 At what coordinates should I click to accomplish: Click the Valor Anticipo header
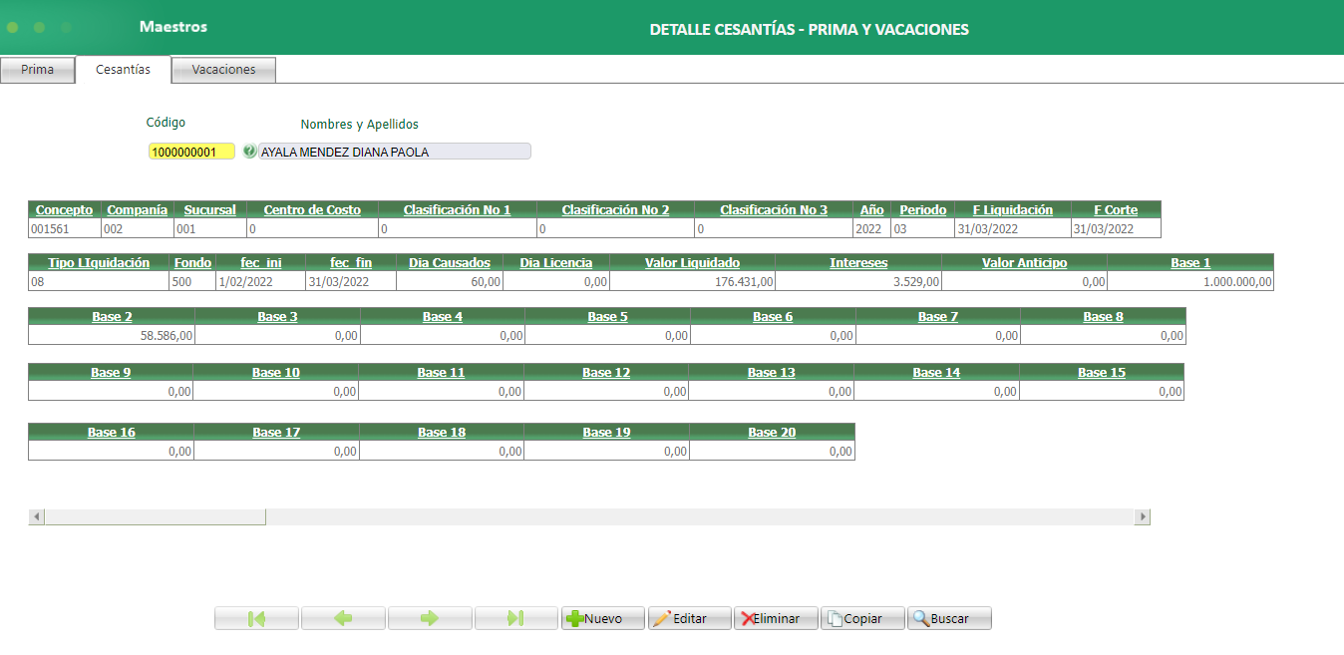1024,262
